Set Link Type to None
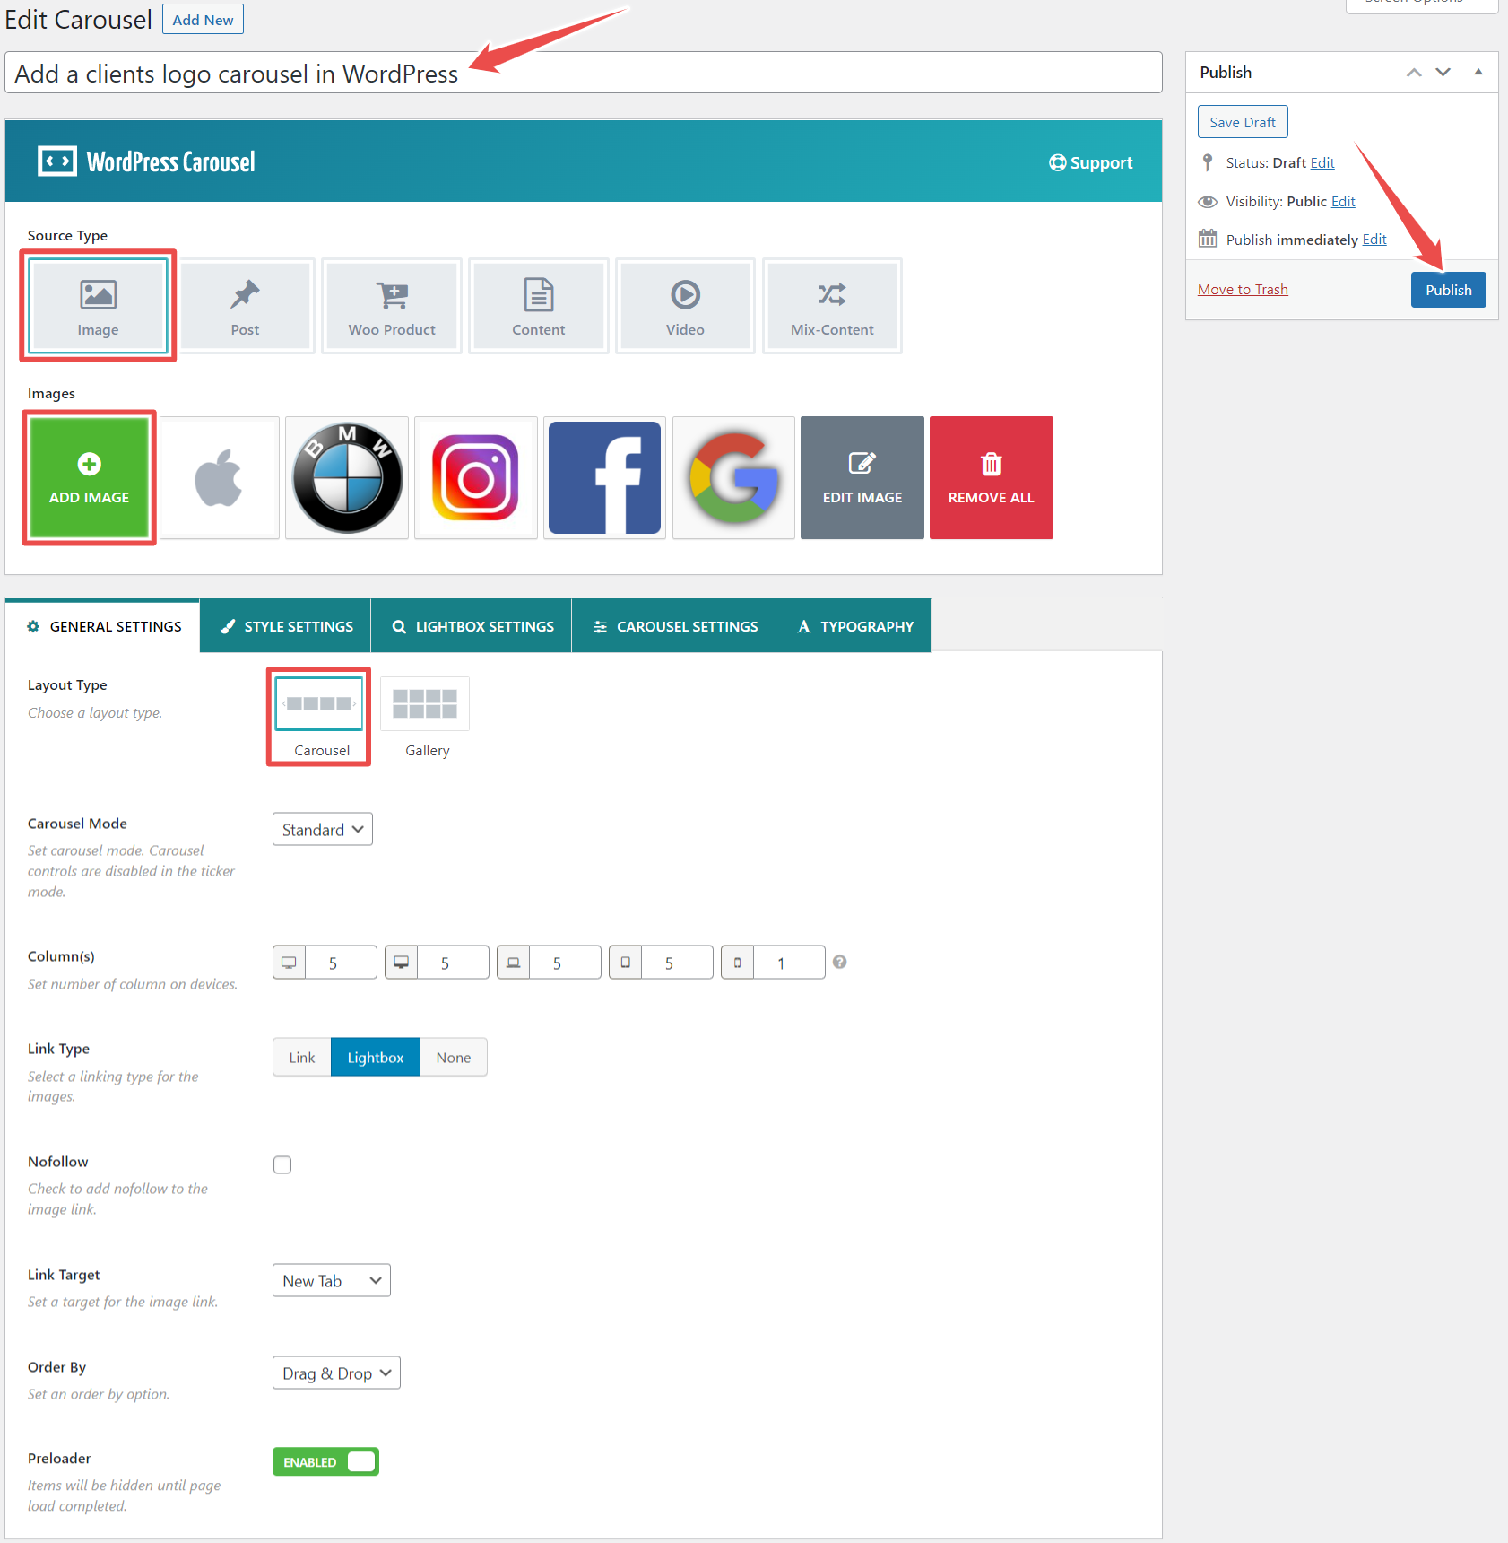Viewport: 1508px width, 1543px height. (454, 1058)
